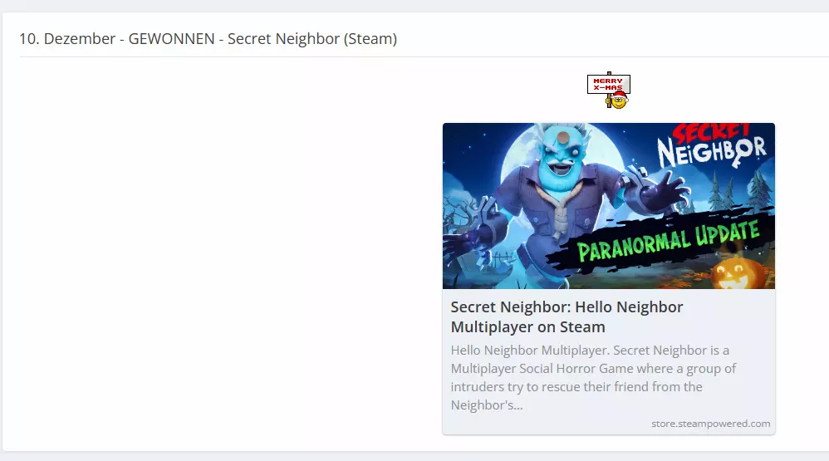Click 'Secret Neighbor (Steam)' in the heading

pyautogui.click(x=312, y=38)
